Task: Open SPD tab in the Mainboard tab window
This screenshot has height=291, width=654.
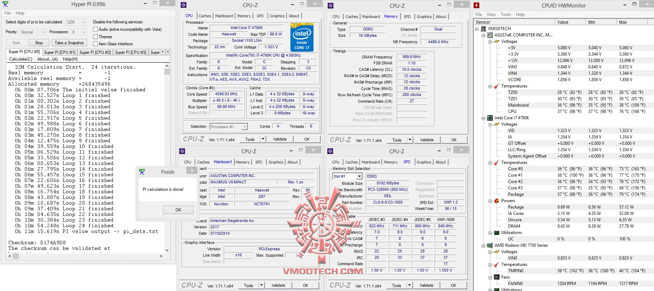Action: tap(259, 162)
